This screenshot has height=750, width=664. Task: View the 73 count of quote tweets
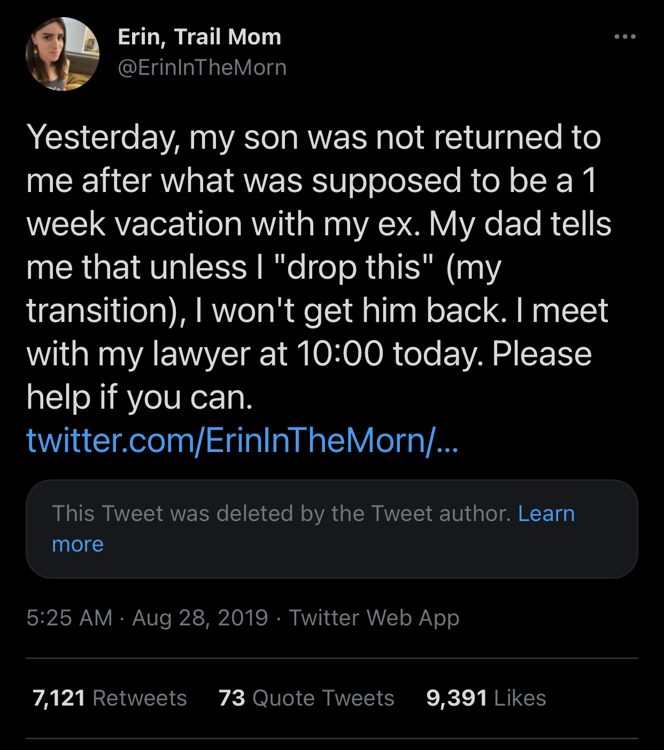tap(231, 698)
